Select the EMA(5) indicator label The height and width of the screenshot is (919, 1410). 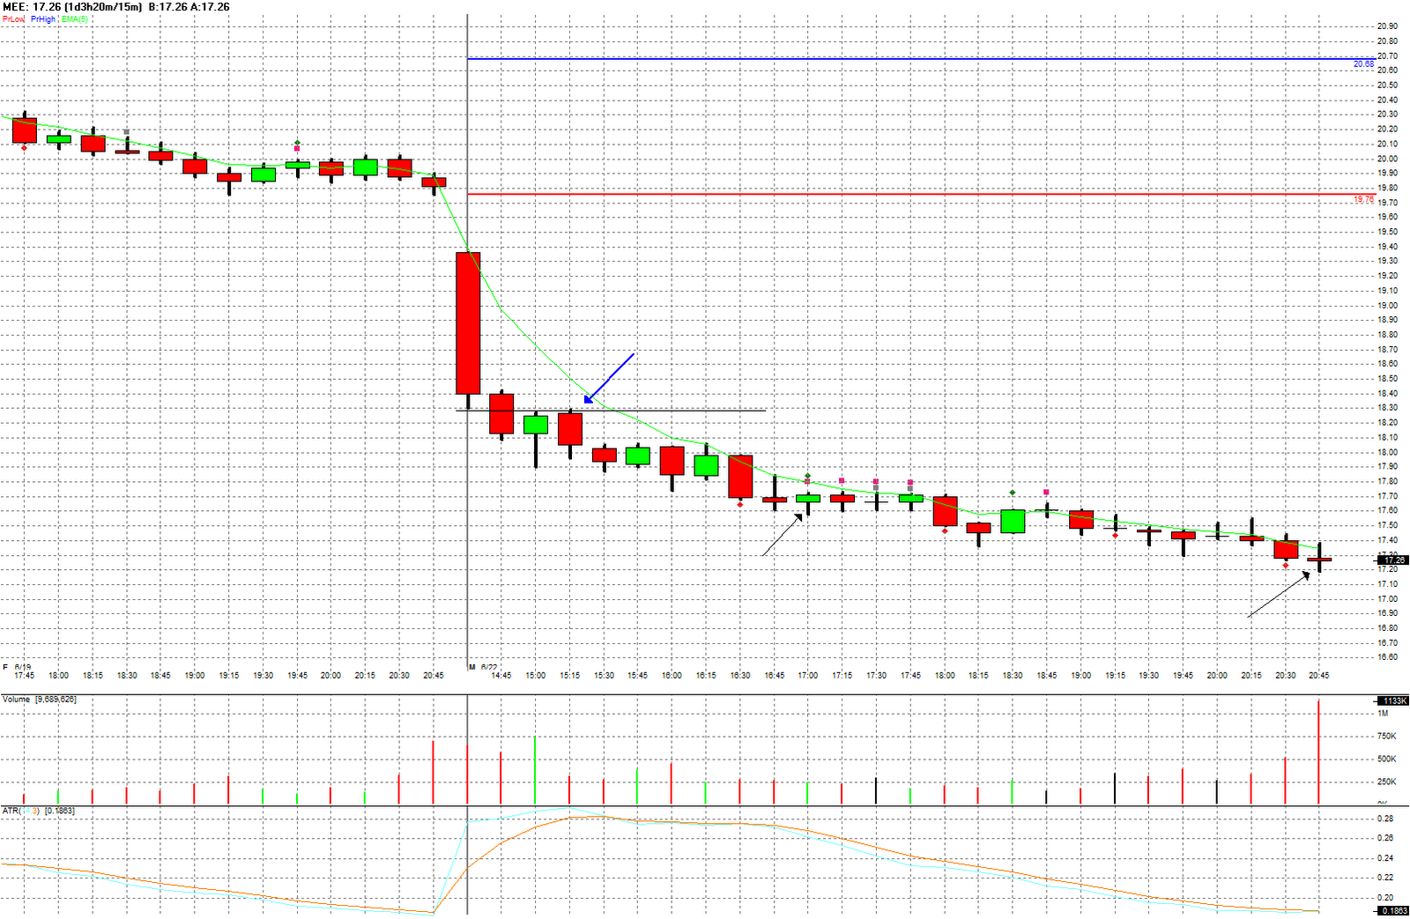tap(75, 19)
